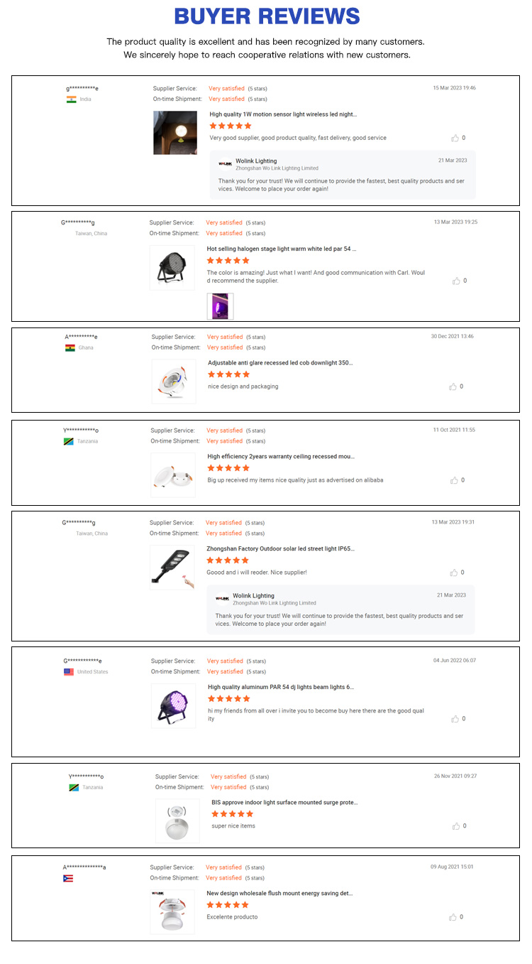View the purple buyer-uploaded review photo

pos(220,306)
